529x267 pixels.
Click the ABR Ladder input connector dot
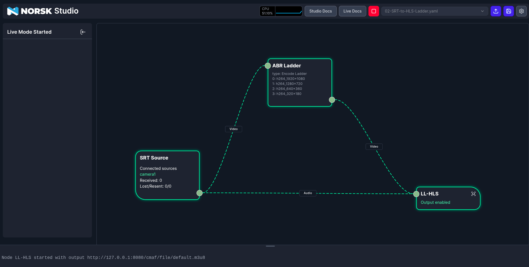(268, 66)
